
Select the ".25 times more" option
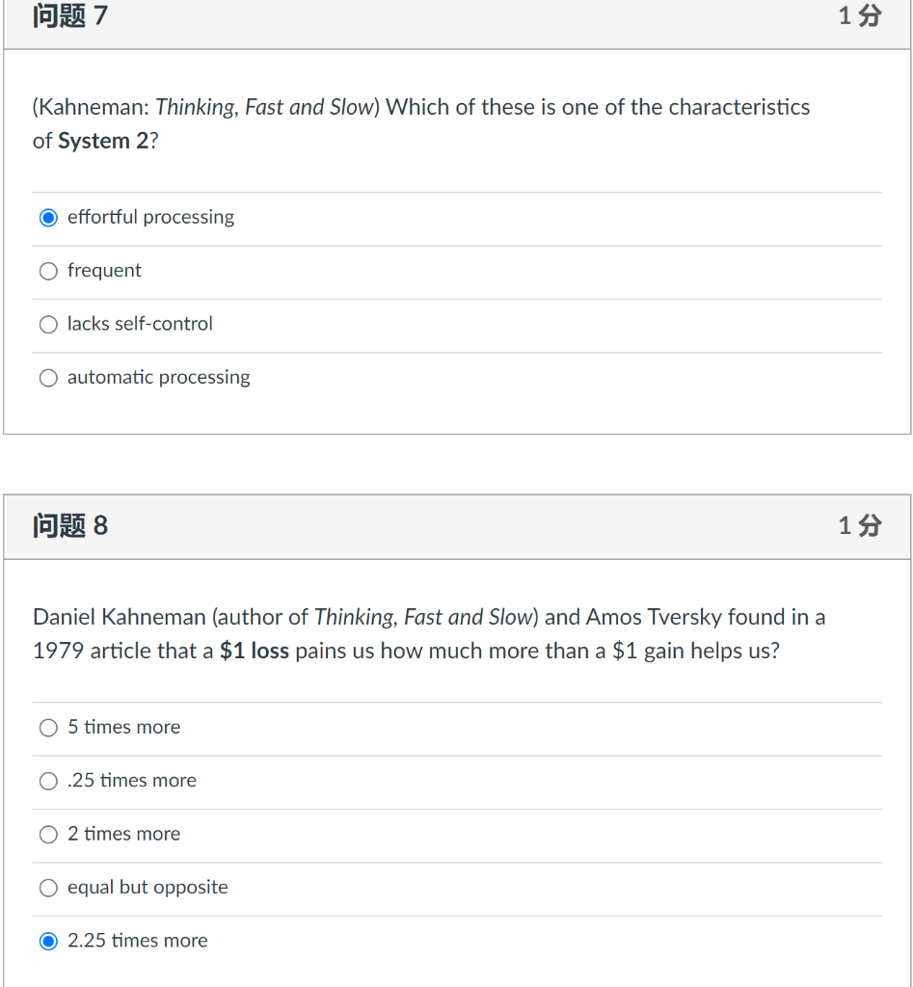48,781
